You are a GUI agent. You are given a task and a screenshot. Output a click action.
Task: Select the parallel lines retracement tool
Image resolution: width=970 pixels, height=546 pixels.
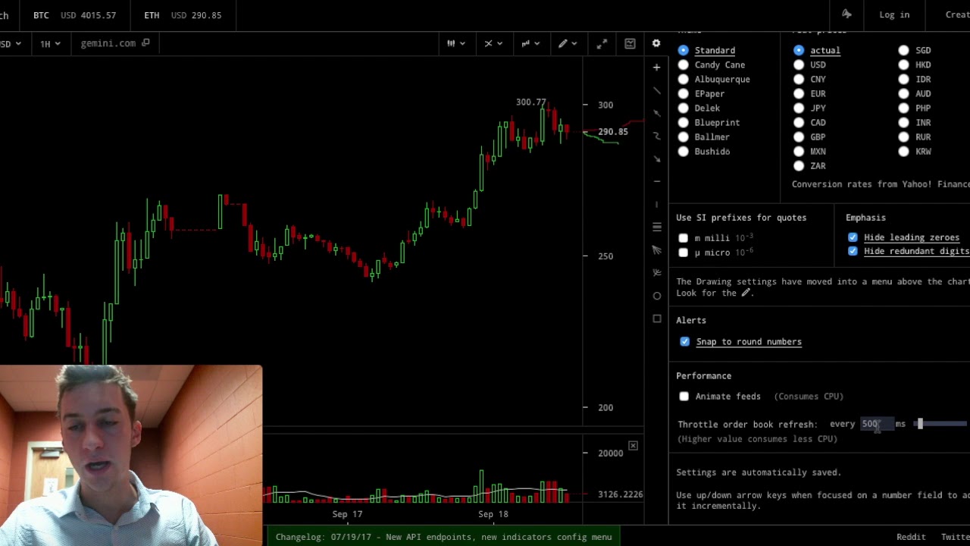pos(656,227)
